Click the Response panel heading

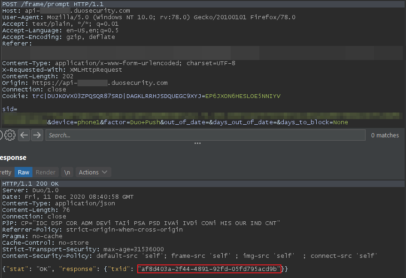(13, 158)
